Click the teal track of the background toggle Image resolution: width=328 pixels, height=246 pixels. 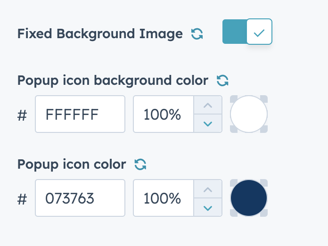pos(234,32)
